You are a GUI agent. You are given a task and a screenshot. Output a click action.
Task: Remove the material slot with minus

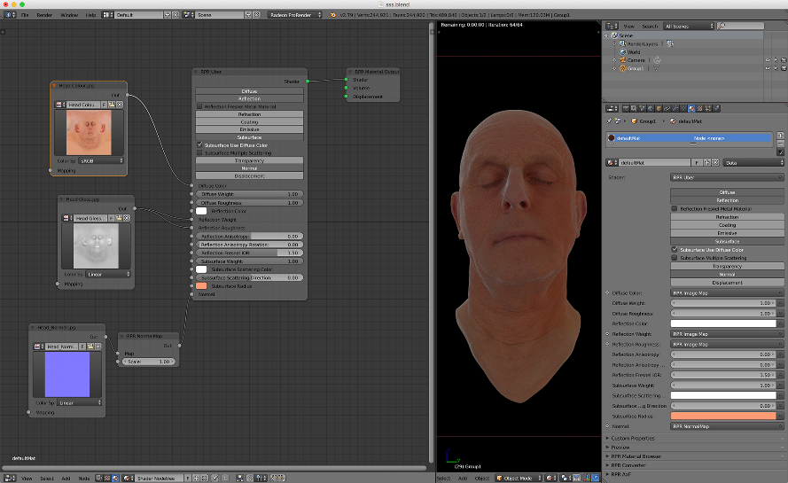[780, 144]
